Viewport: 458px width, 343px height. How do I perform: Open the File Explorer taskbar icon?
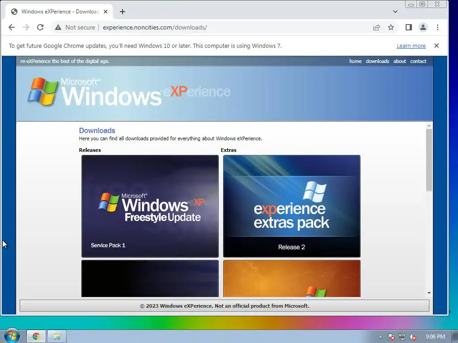click(x=57, y=336)
